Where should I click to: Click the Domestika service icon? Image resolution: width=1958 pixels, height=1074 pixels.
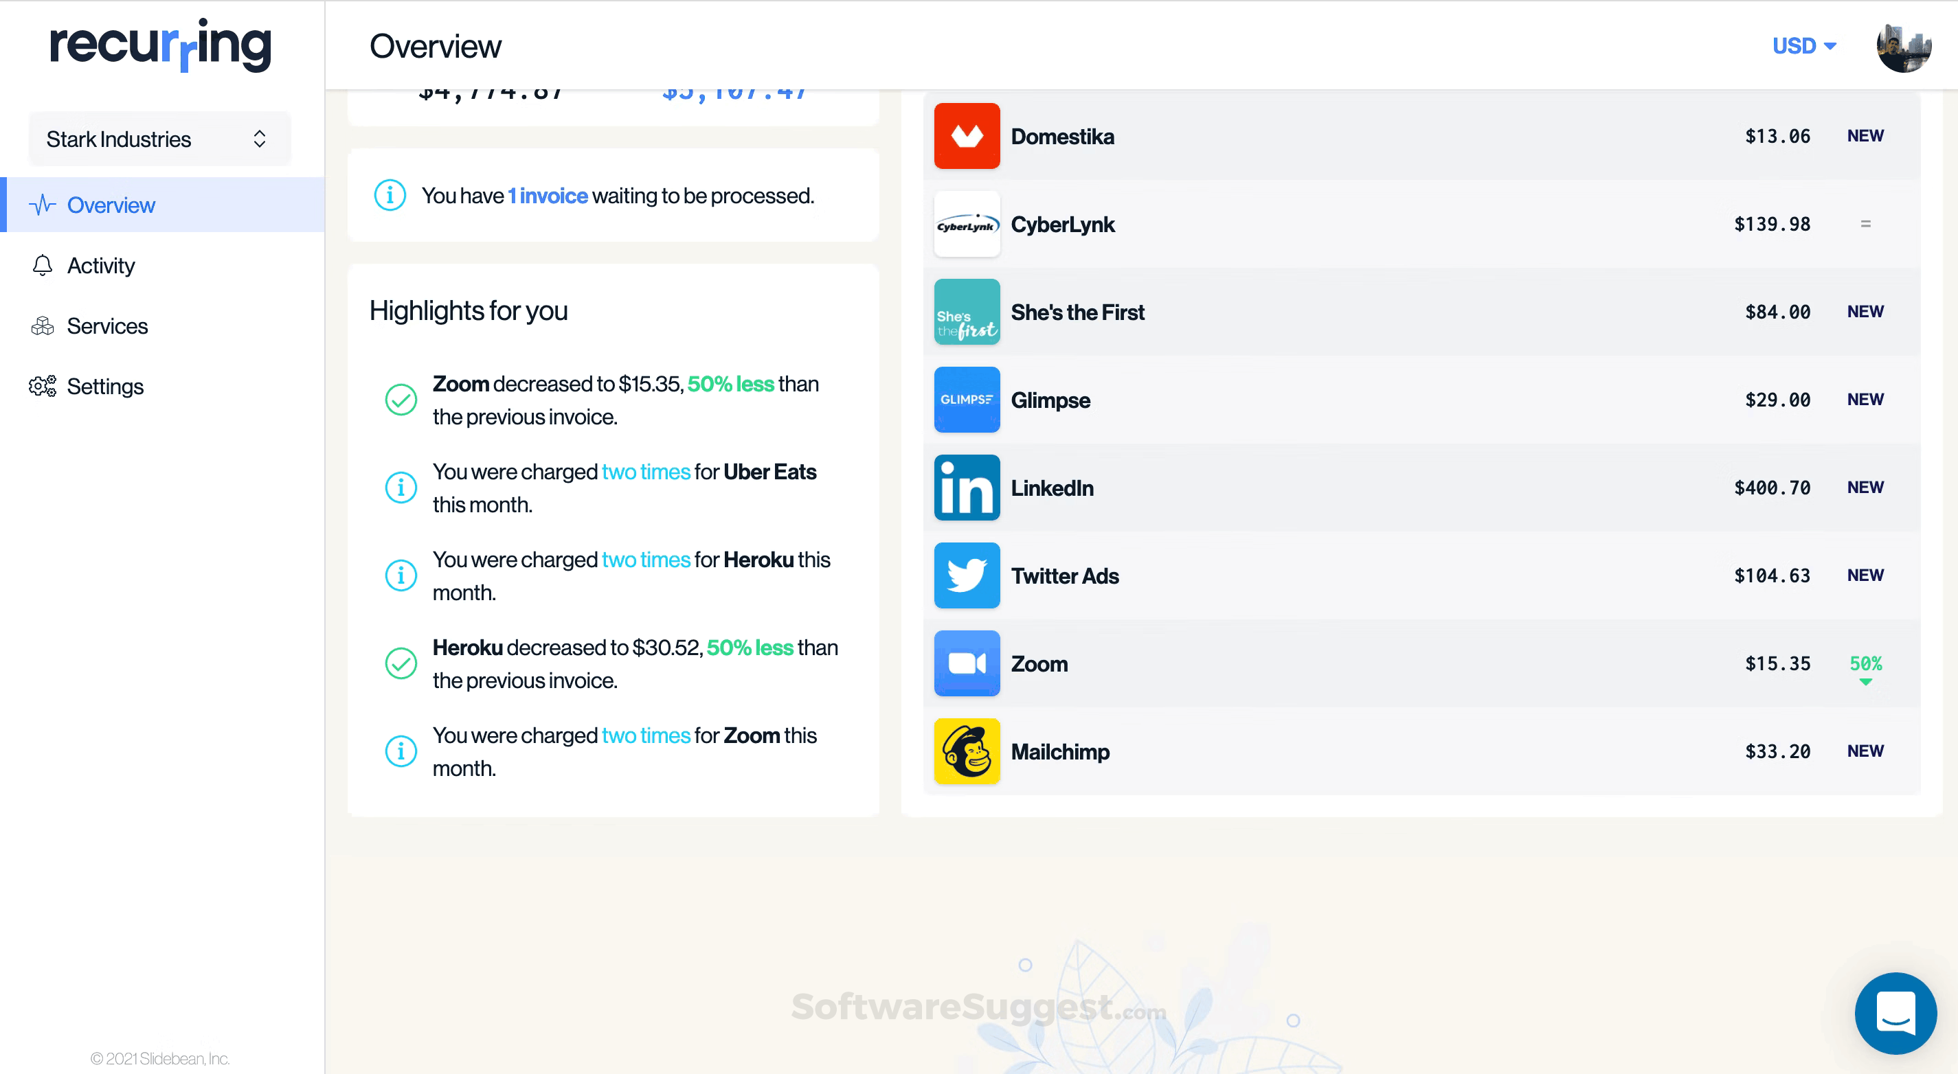click(x=967, y=136)
